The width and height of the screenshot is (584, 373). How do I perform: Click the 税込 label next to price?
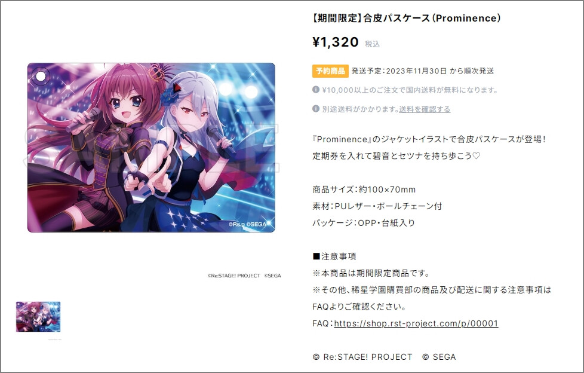coord(372,44)
